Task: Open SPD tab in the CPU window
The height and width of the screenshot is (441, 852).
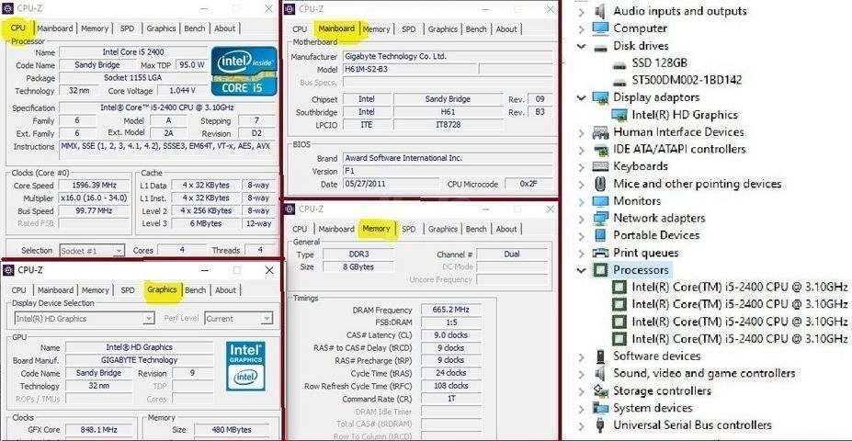Action: click(128, 28)
